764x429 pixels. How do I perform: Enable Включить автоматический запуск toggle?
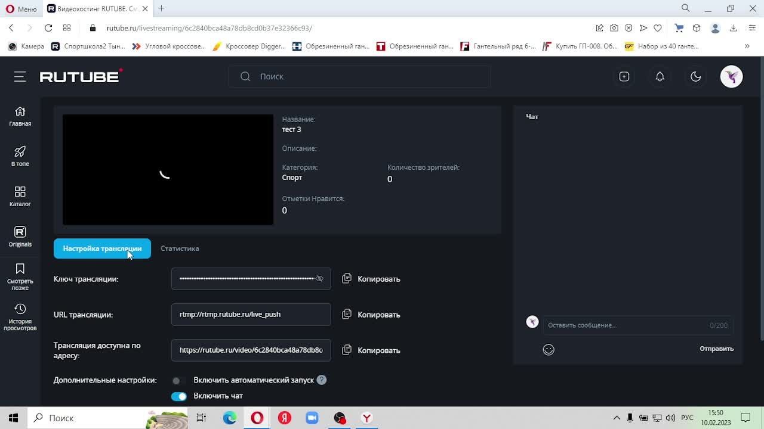(x=178, y=381)
